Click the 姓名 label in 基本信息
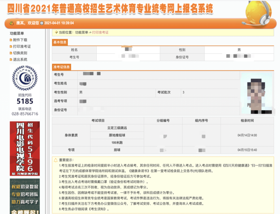Viewport: 280px width, 214px height. pyautogui.click(x=74, y=50)
